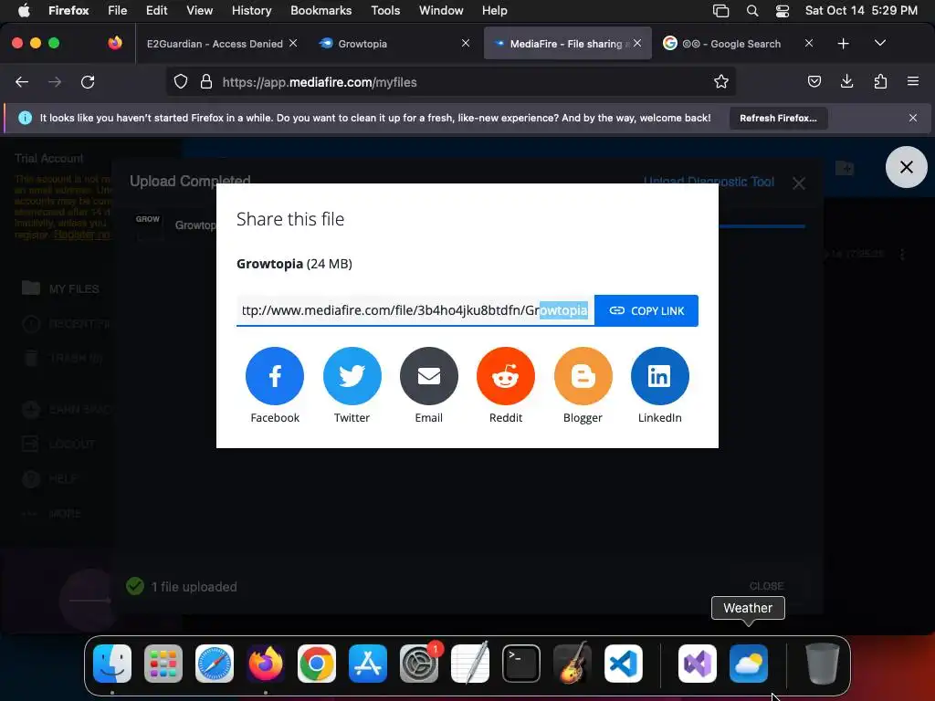Open tracking protection shield icon

(x=181, y=81)
